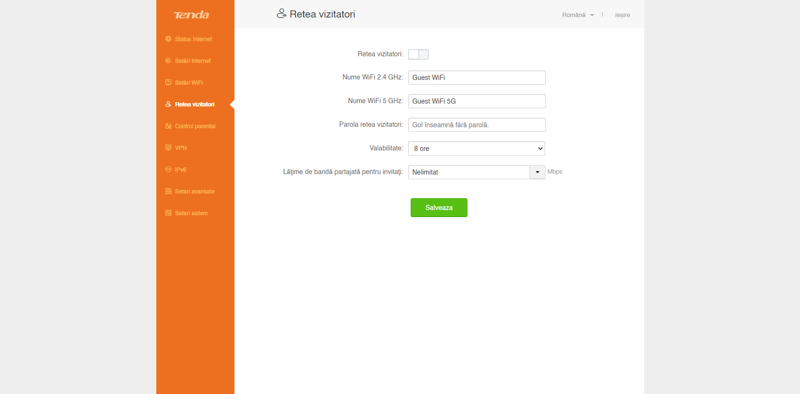
Task: Click the Tenda logo
Action: 191,15
